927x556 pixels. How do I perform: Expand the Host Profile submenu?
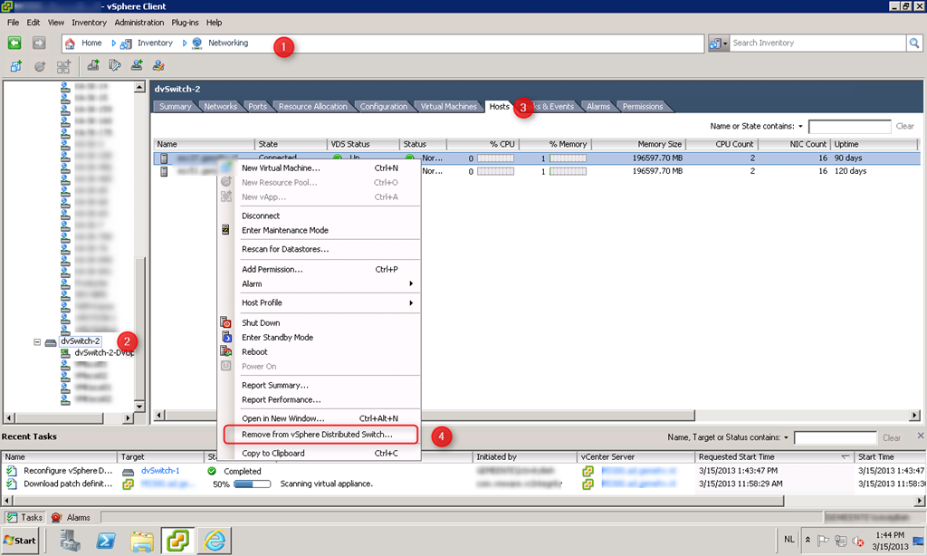click(411, 302)
